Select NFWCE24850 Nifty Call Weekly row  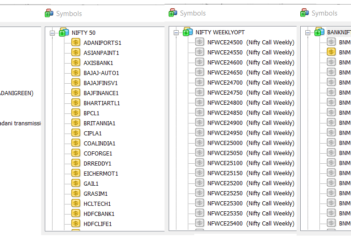[251, 113]
